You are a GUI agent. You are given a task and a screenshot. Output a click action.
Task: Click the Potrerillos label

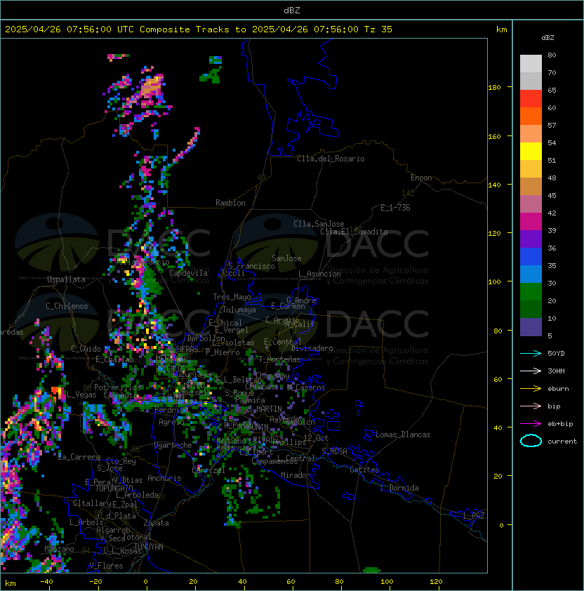pyautogui.click(x=117, y=387)
